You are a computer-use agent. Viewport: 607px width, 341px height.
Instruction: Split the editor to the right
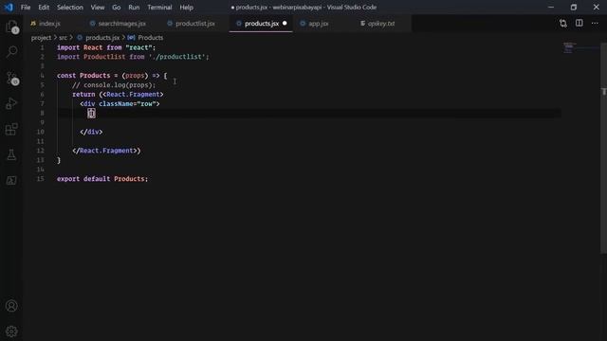click(579, 23)
